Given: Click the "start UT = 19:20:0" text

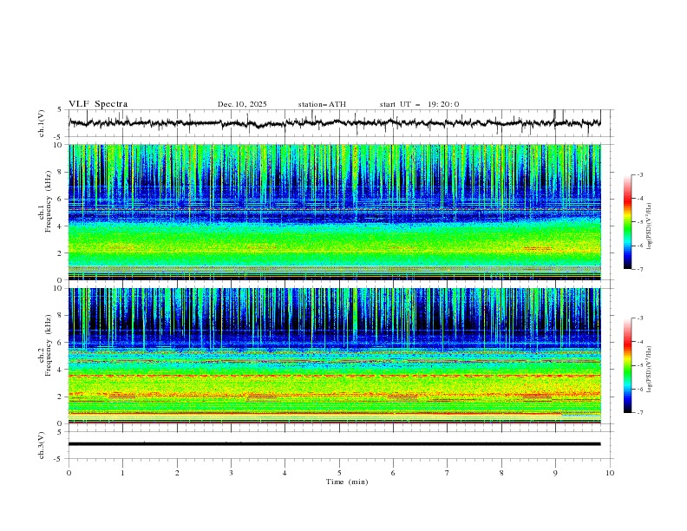Looking at the screenshot, I should (x=419, y=104).
